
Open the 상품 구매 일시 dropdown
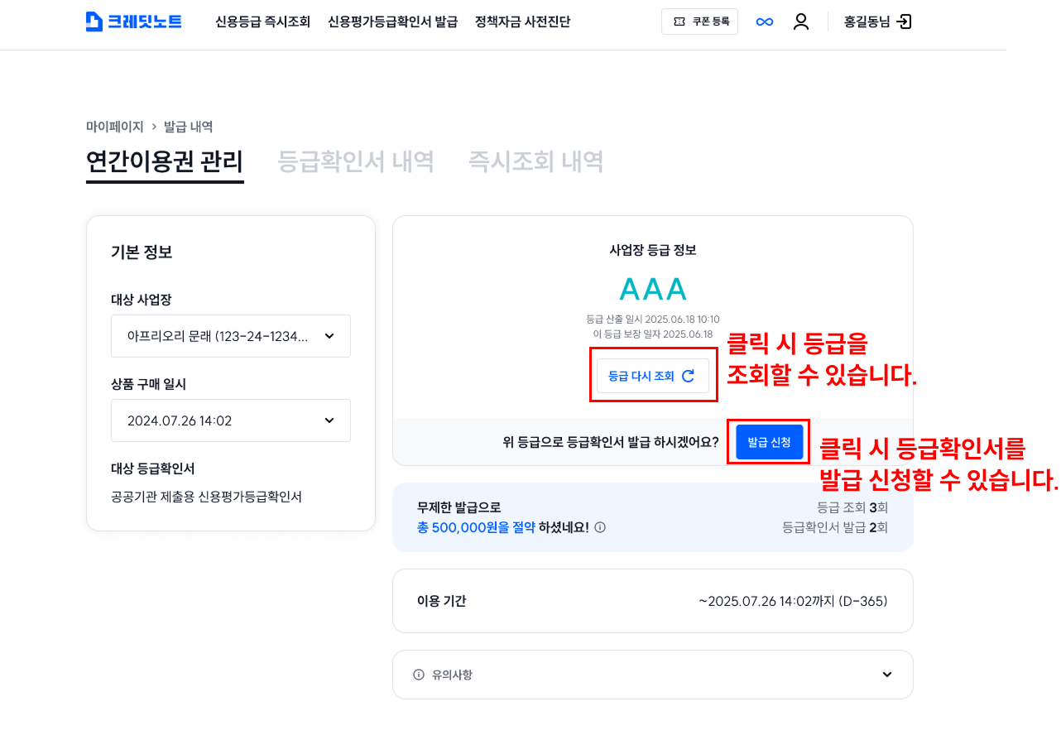point(231,420)
